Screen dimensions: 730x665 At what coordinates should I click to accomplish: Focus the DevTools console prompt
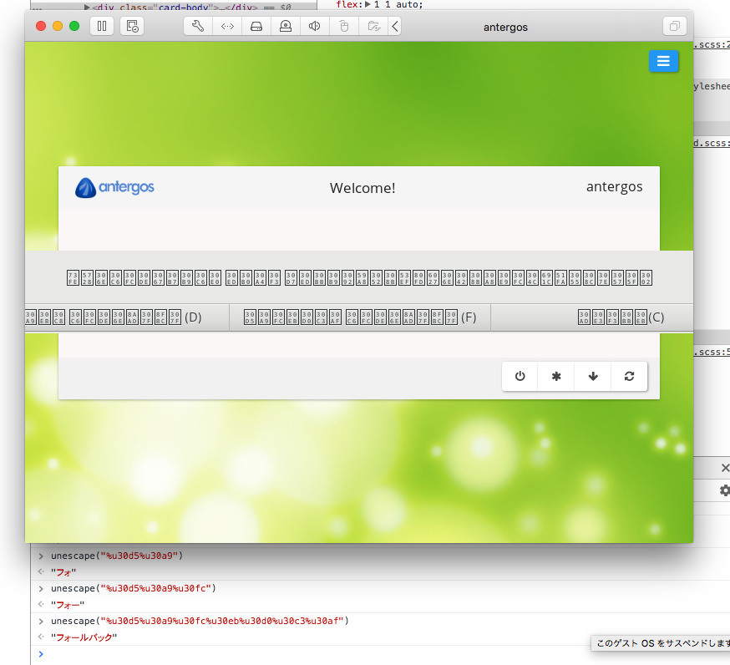tap(382, 654)
